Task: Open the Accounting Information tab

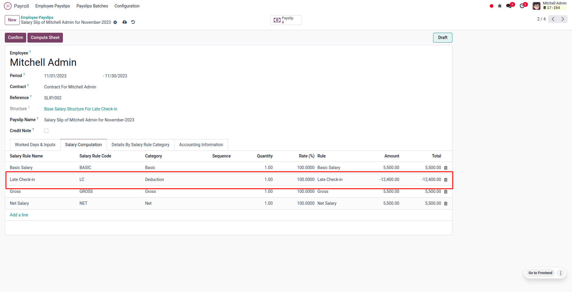Action: [201, 145]
